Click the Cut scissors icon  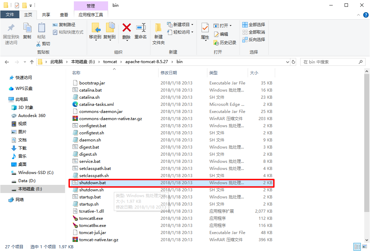point(39,44)
